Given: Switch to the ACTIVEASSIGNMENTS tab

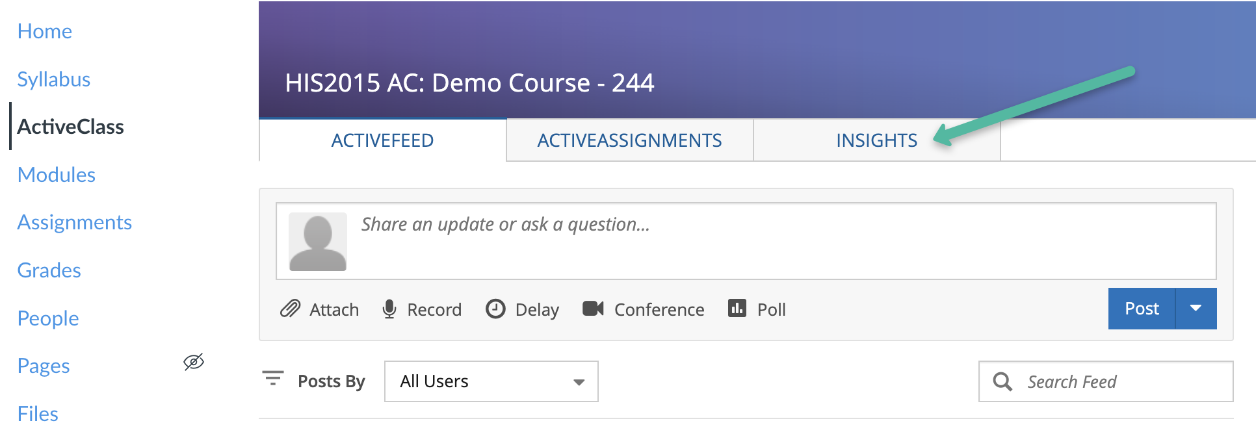Looking at the screenshot, I should pyautogui.click(x=629, y=140).
